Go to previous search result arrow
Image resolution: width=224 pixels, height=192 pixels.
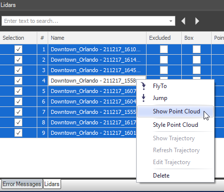click(x=183, y=21)
